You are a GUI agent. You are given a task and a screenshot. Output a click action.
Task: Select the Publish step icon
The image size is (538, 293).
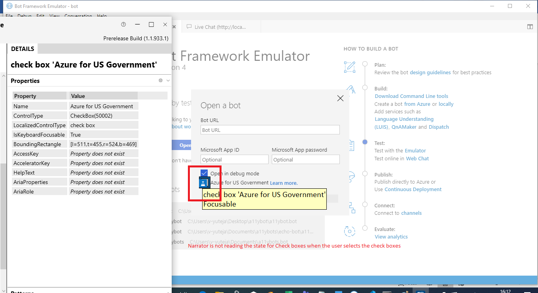pos(351,177)
